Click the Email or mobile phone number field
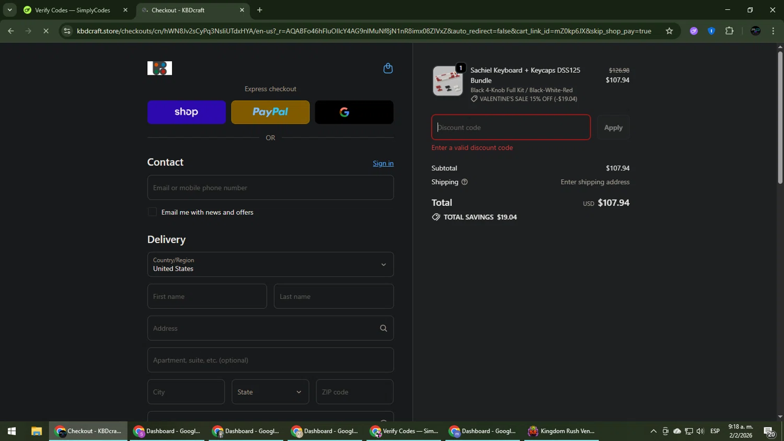Viewport: 784px width, 441px height. [270, 188]
